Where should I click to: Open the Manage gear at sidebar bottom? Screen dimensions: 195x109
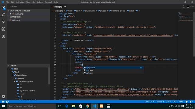point(3,96)
